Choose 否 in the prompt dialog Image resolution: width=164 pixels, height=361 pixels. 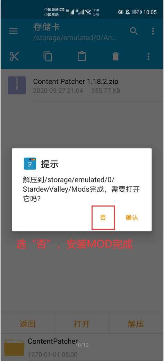pos(103,218)
